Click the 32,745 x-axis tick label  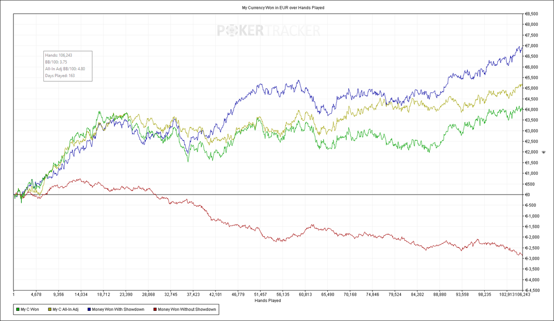(x=171, y=294)
